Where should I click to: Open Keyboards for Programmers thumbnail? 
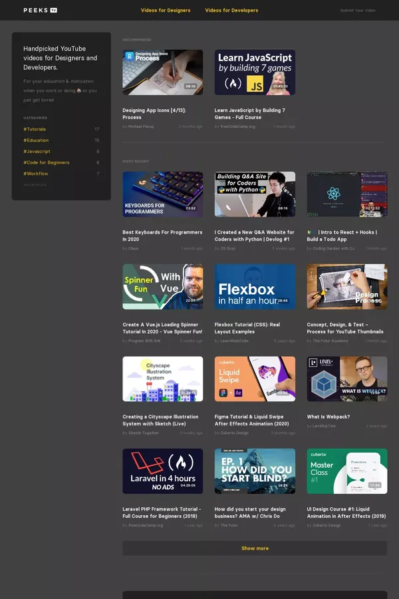click(163, 194)
